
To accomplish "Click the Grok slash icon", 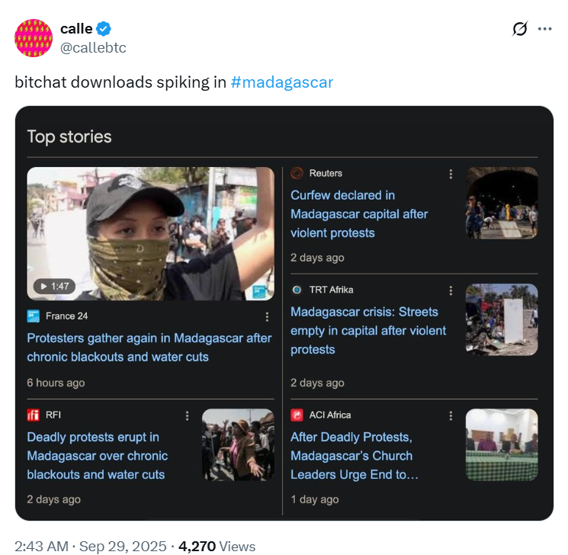I will (519, 29).
